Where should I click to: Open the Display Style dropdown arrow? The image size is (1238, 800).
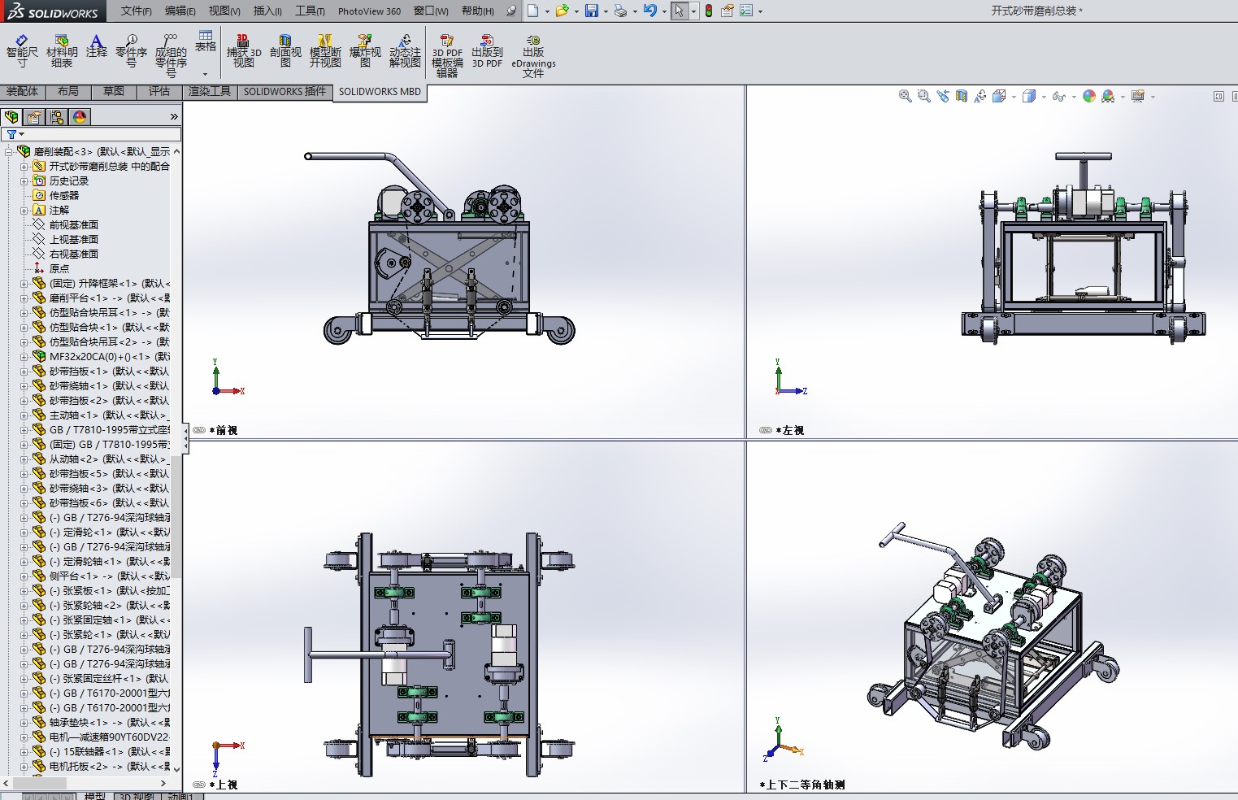point(1044,97)
